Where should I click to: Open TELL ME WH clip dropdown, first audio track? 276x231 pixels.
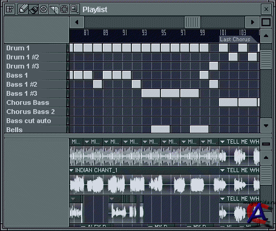pyautogui.click(x=222, y=142)
